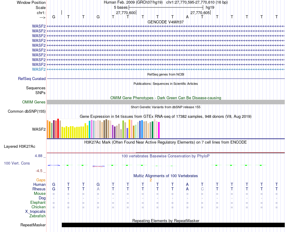Click the 'Sequences' track label

36,88
